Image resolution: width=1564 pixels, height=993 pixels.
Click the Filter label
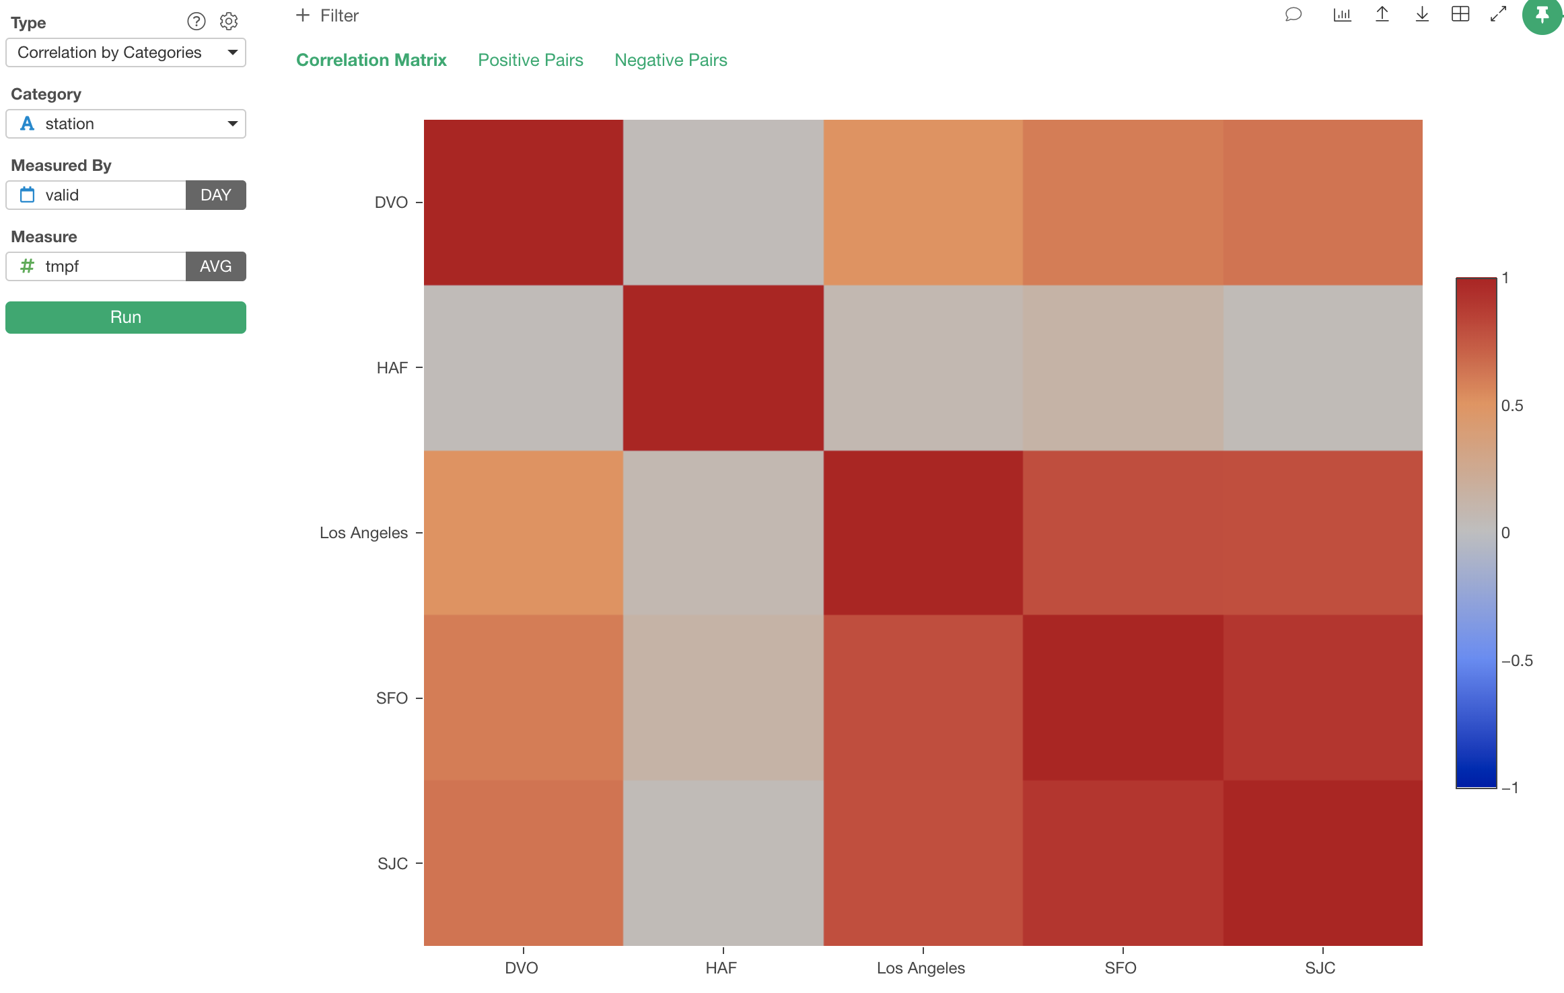tap(339, 15)
